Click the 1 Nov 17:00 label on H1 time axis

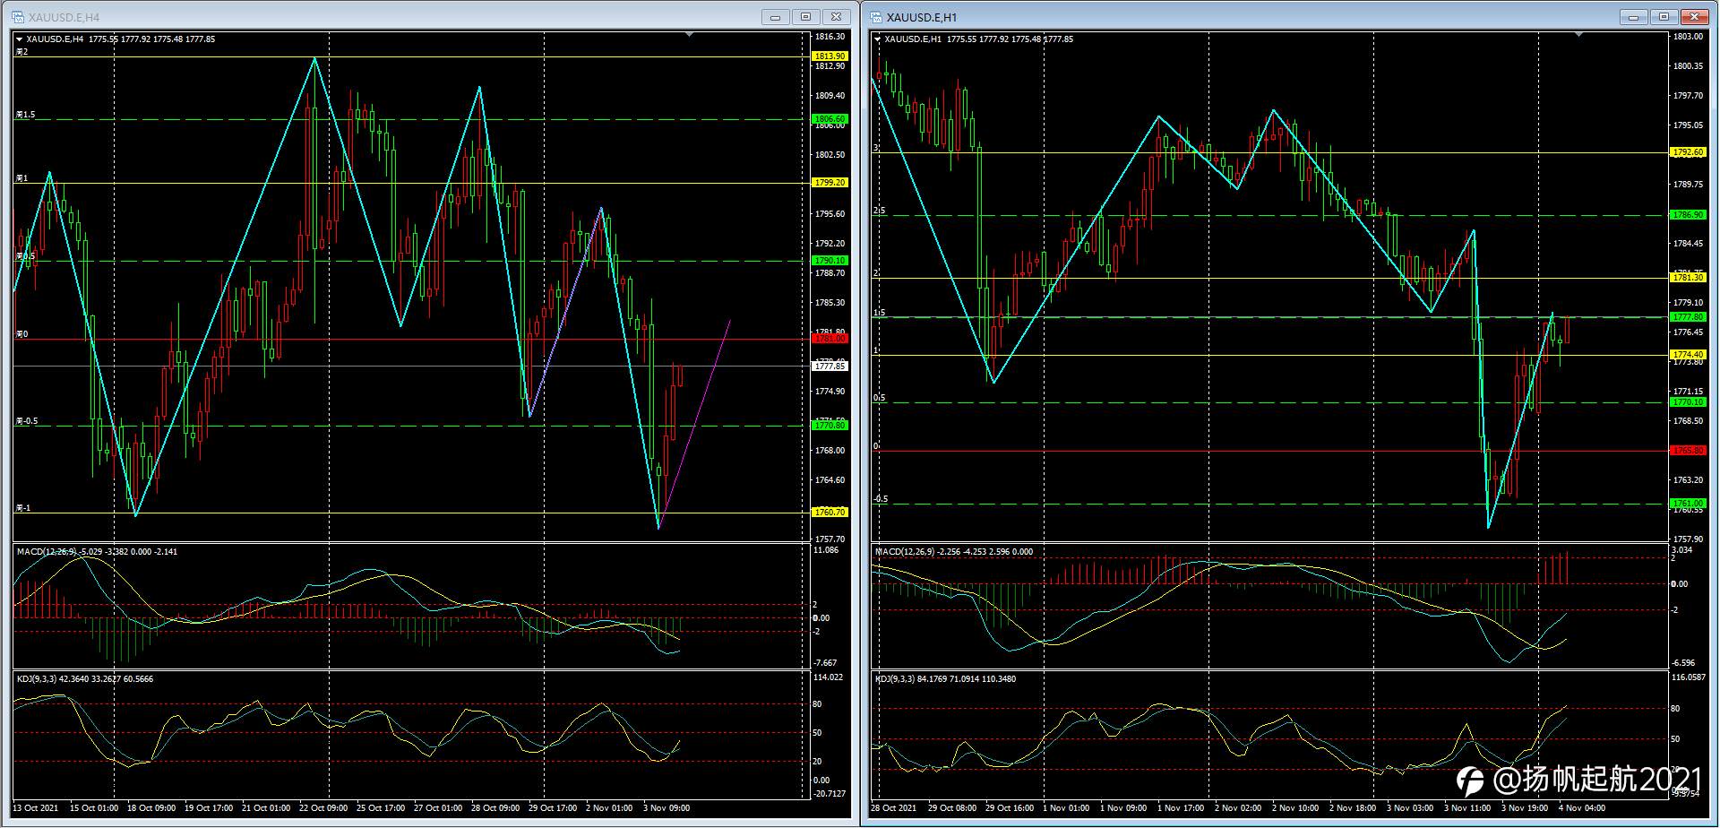[x=1181, y=808]
